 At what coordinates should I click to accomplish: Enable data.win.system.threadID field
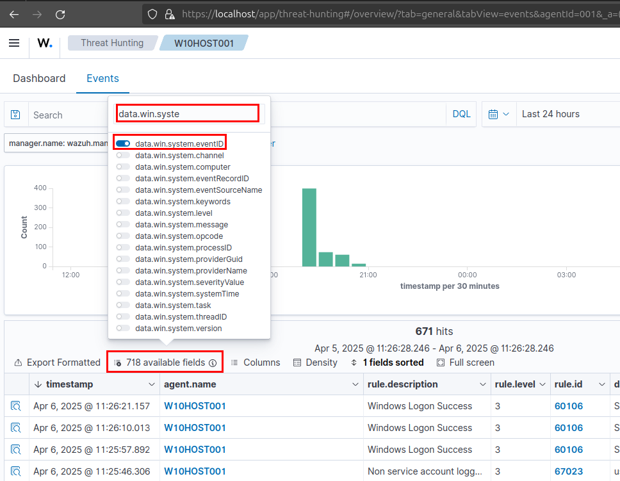(123, 316)
